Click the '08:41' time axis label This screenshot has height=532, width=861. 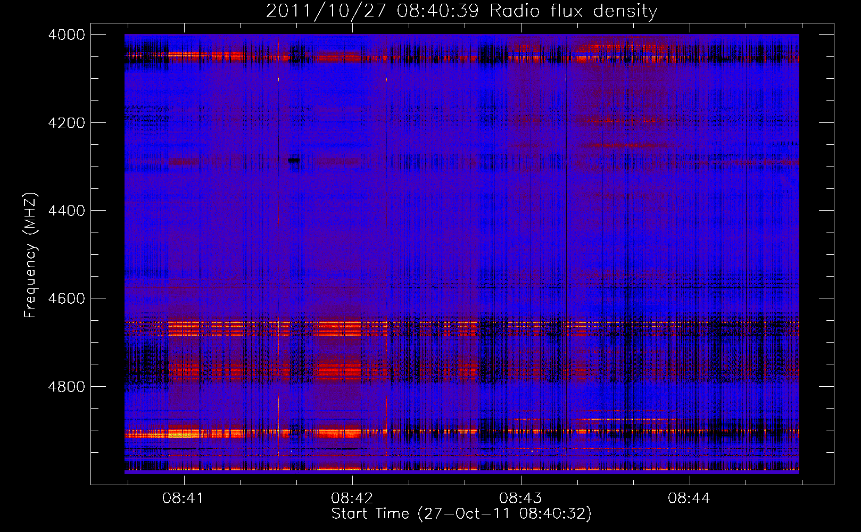(x=183, y=498)
